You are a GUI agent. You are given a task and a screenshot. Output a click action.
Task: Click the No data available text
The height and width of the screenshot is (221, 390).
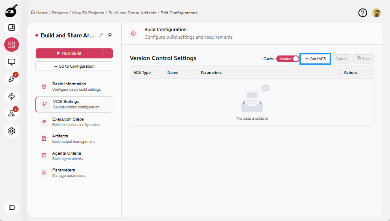(252, 118)
